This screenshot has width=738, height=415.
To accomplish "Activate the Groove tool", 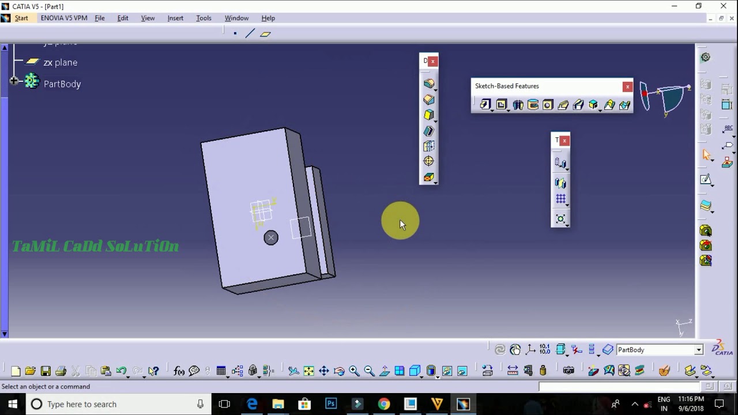I will 533,104.
